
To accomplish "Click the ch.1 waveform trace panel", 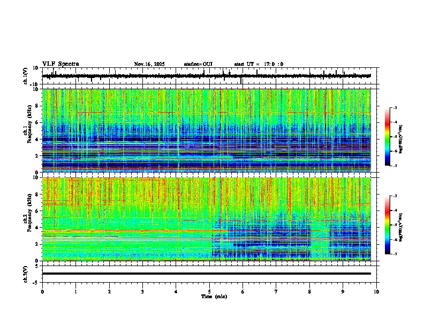I will (209, 76).
